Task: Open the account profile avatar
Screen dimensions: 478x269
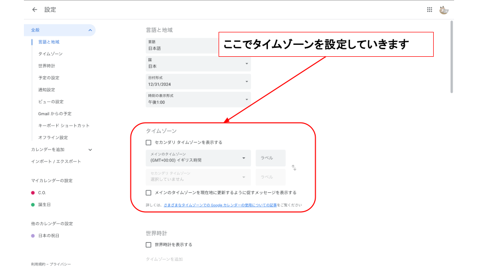Action: pyautogui.click(x=444, y=9)
